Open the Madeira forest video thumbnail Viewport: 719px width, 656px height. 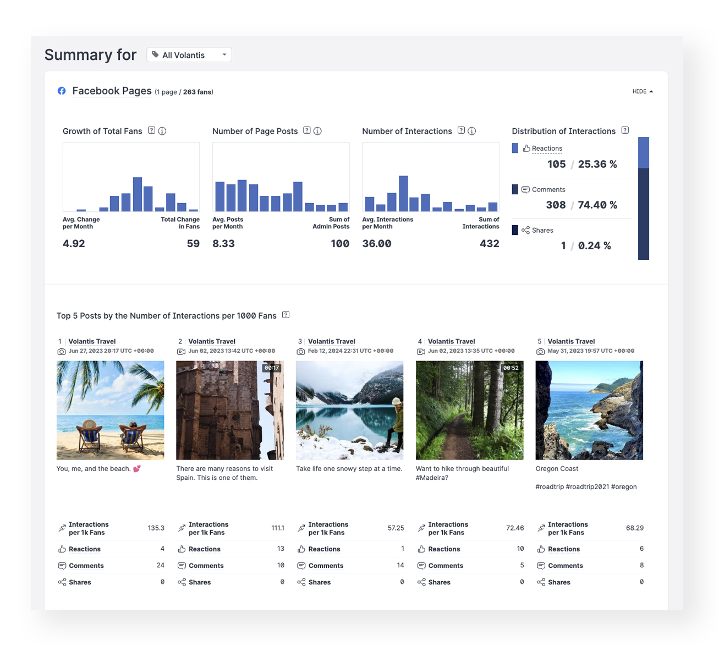click(469, 410)
